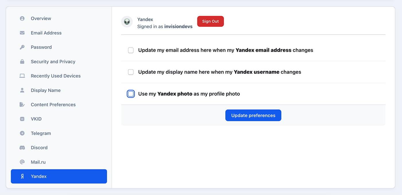Click the Email Address envelope icon
The image size is (402, 195).
(22, 33)
